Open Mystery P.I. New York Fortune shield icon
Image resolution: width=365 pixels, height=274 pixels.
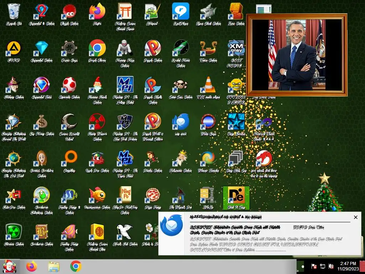click(x=125, y=121)
